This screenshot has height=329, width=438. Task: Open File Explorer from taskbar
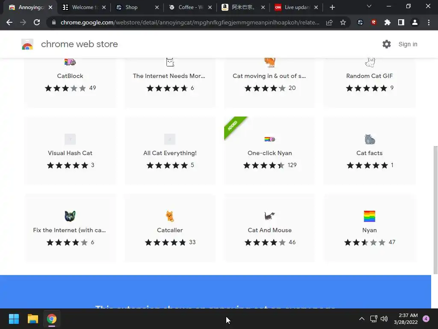(33, 319)
